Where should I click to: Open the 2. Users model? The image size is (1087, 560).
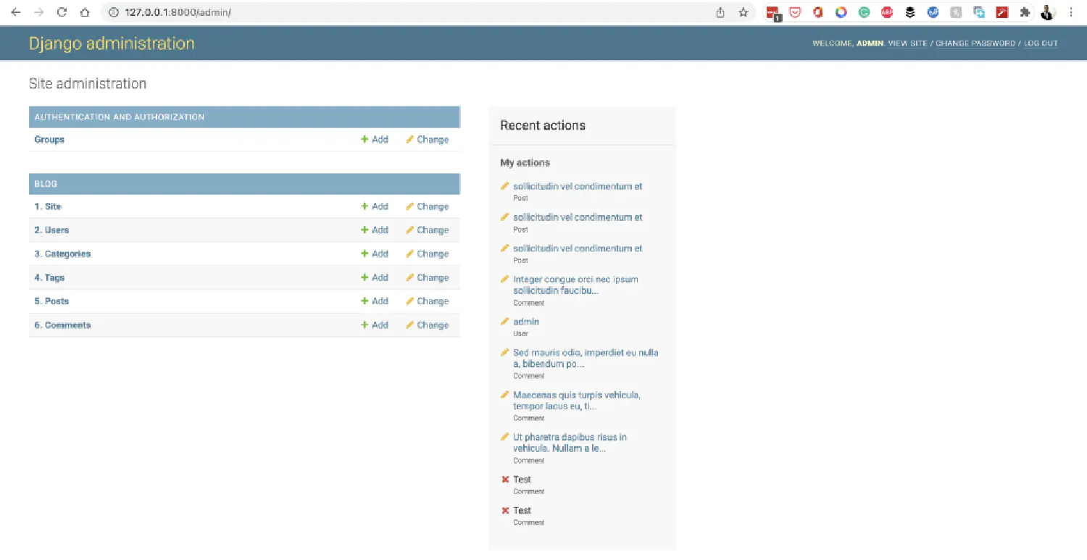pyautogui.click(x=52, y=230)
